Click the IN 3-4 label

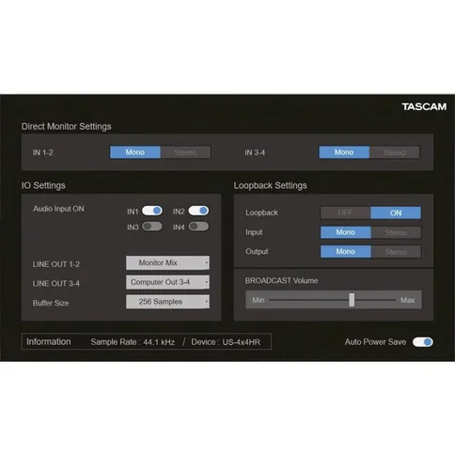click(255, 152)
